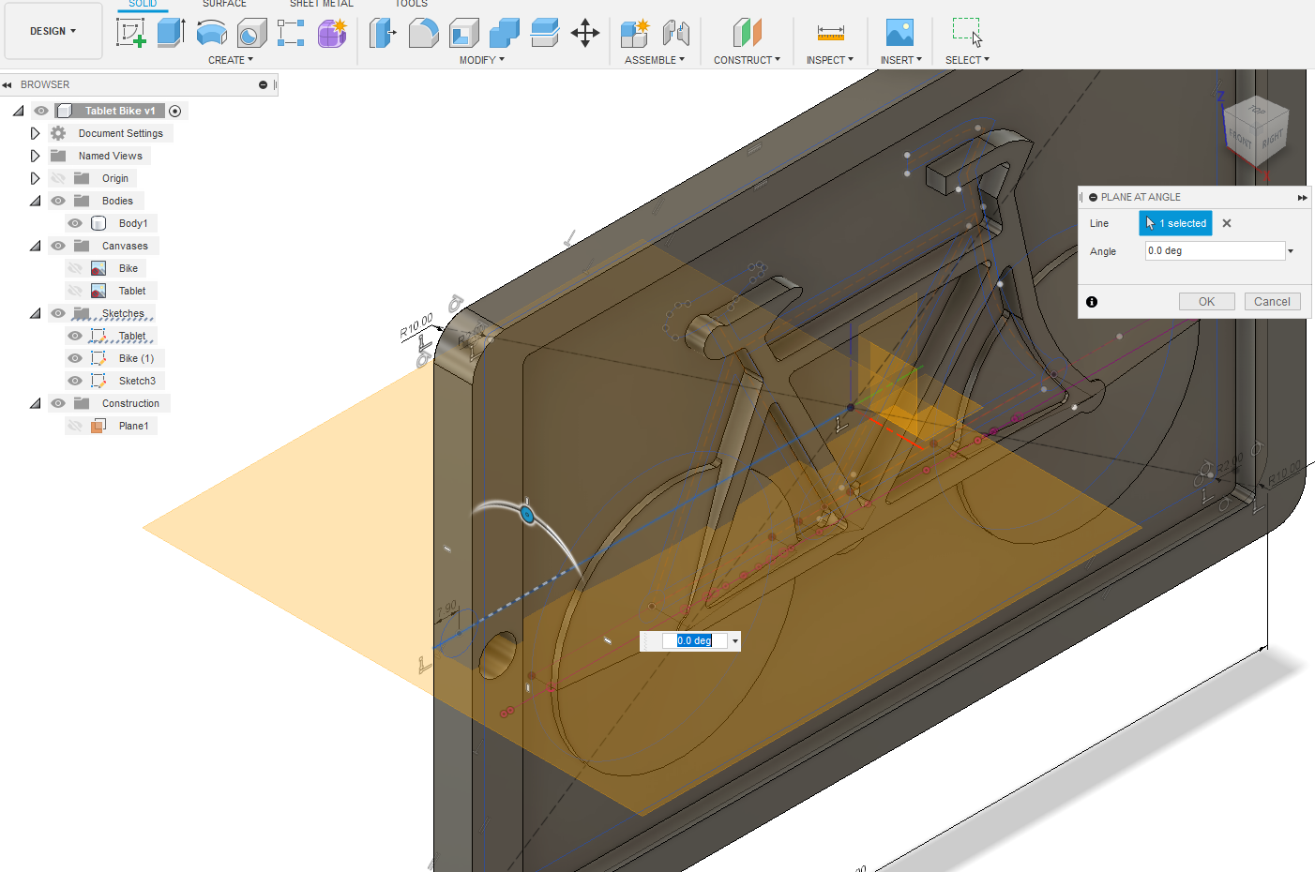This screenshot has width=1315, height=872.
Task: Select the Rectangular Pattern tool
Action: click(291, 33)
